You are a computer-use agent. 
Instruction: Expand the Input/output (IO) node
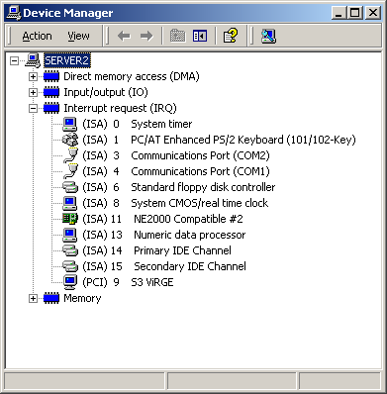(33, 92)
